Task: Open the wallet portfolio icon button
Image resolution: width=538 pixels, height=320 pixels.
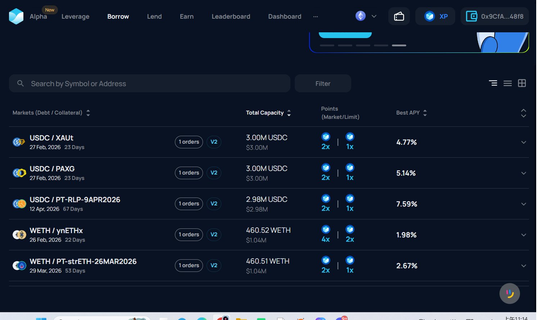Action: coord(399,17)
